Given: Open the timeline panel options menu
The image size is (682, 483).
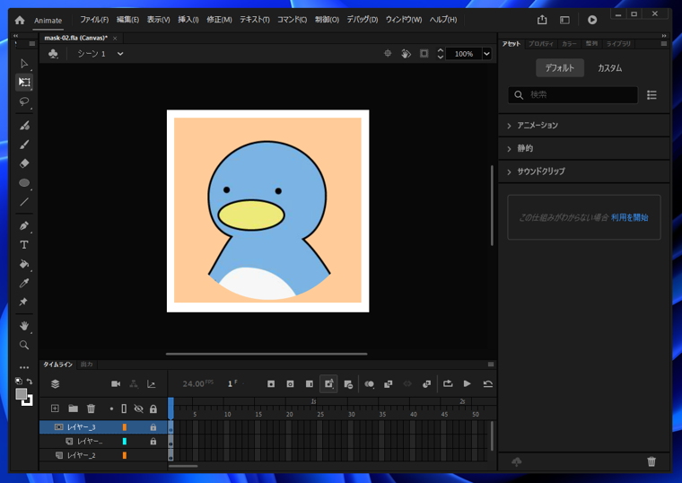Looking at the screenshot, I should tap(491, 364).
